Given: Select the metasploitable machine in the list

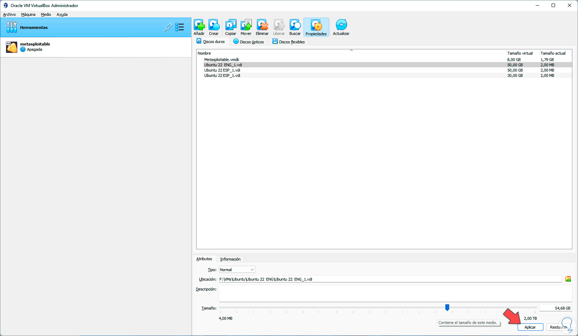Looking at the screenshot, I should [96, 47].
